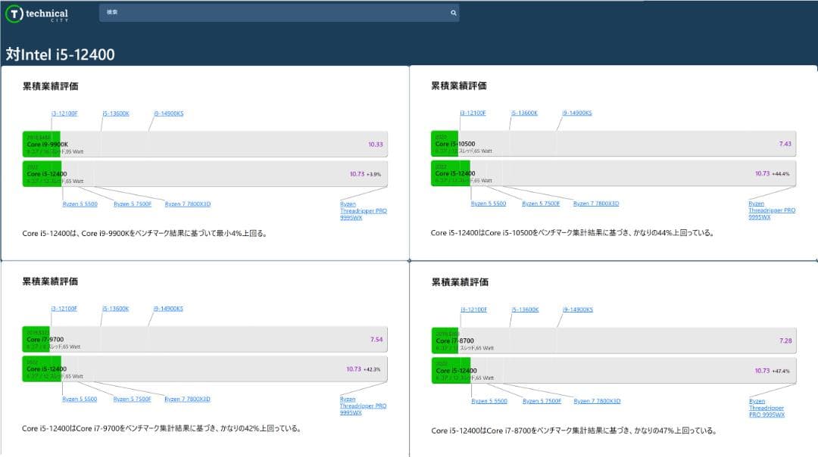Click the Core i5-10500 green score bar

pos(445,144)
